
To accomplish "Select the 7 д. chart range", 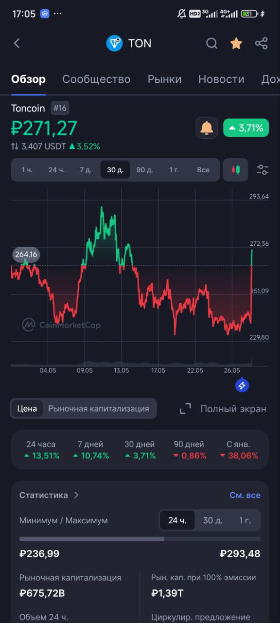I will pos(86,170).
